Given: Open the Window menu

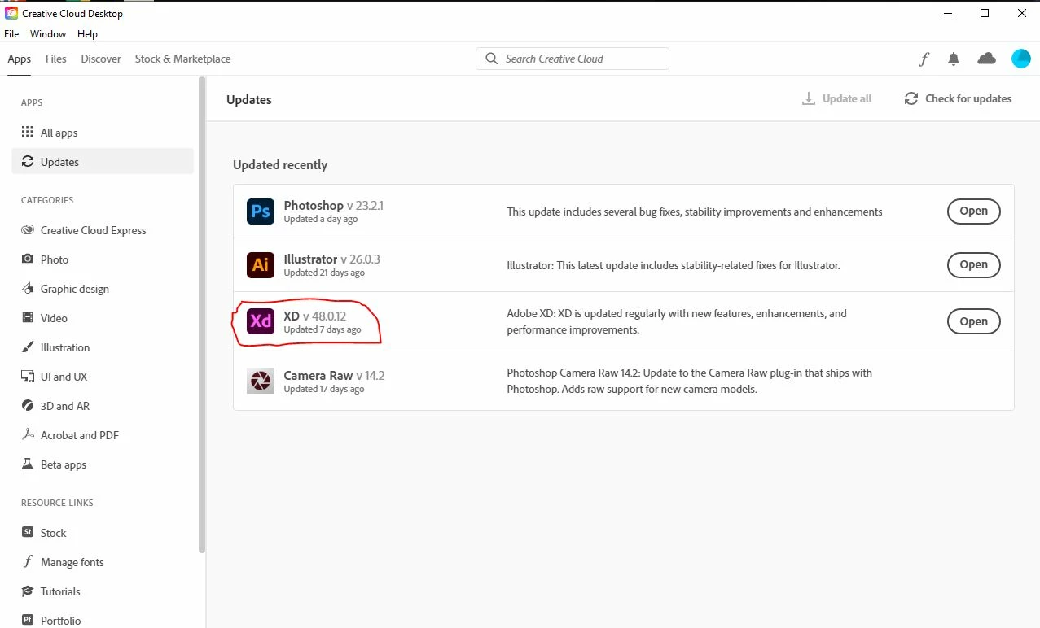Looking at the screenshot, I should tap(48, 34).
